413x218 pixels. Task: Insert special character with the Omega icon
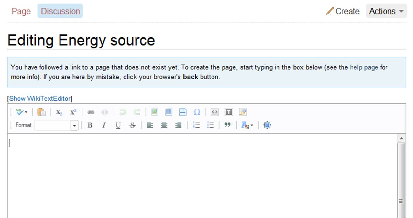[x=197, y=112]
